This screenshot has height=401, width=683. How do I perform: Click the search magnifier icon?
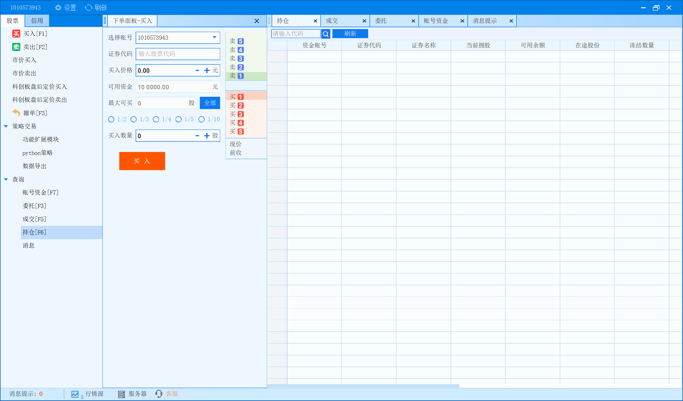coord(325,34)
